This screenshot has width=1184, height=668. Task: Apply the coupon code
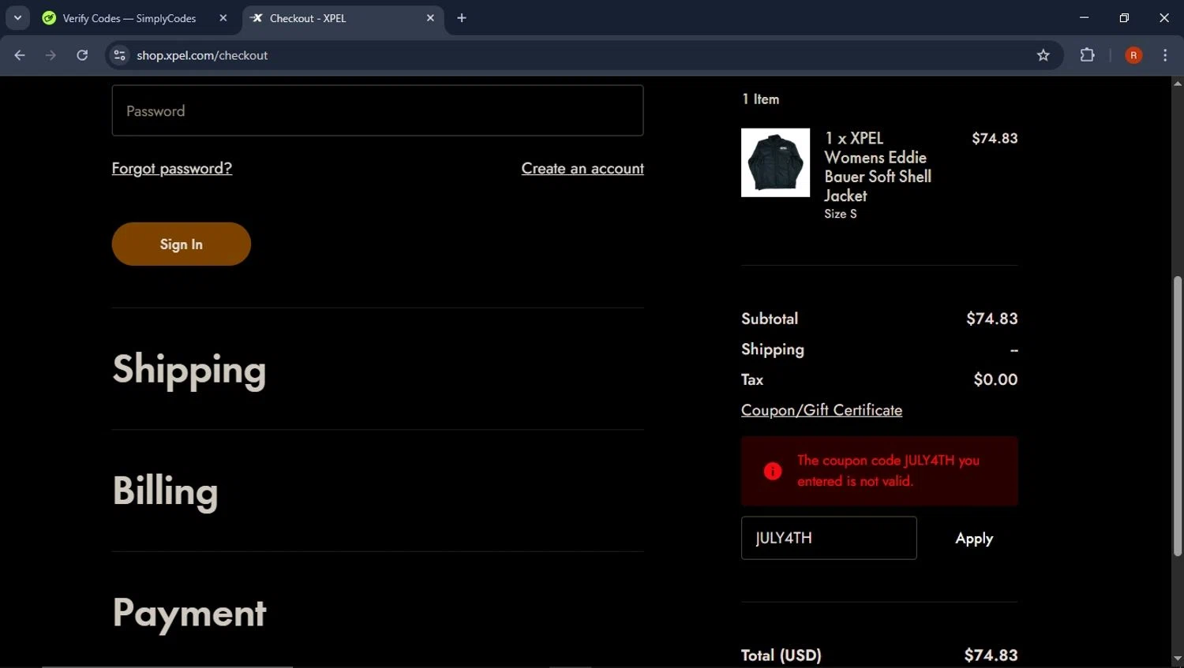tap(974, 539)
